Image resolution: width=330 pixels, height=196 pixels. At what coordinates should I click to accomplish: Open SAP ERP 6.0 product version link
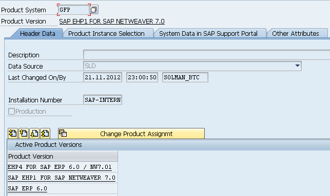[x=27, y=188]
